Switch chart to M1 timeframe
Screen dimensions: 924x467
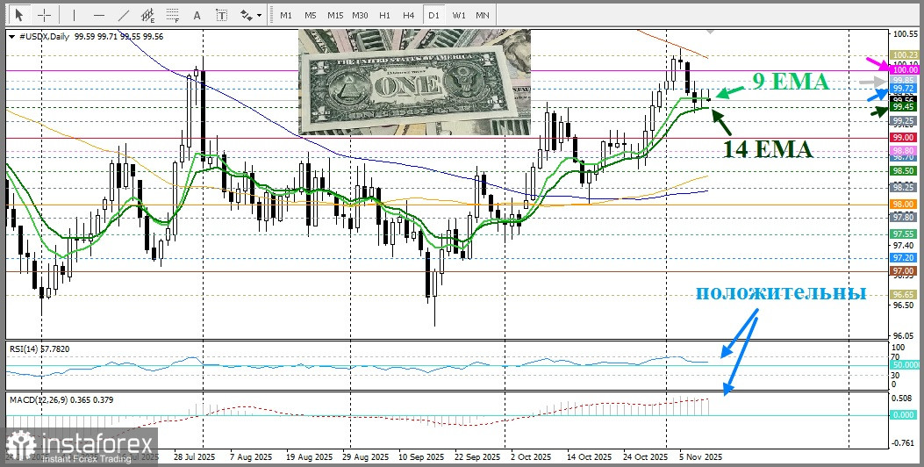pyautogui.click(x=286, y=15)
